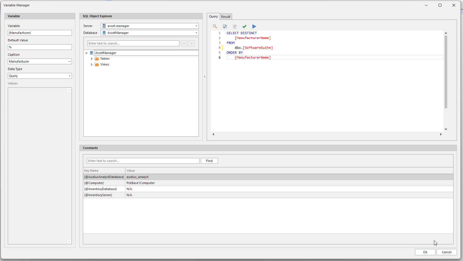Validate query with green checkmark icon

[x=244, y=26]
